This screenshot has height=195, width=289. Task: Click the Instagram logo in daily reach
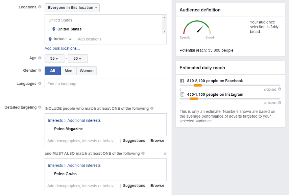(182, 94)
